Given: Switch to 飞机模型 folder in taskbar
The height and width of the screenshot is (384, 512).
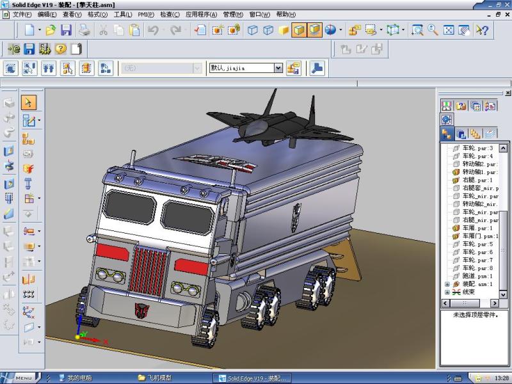Looking at the screenshot, I should 155,378.
